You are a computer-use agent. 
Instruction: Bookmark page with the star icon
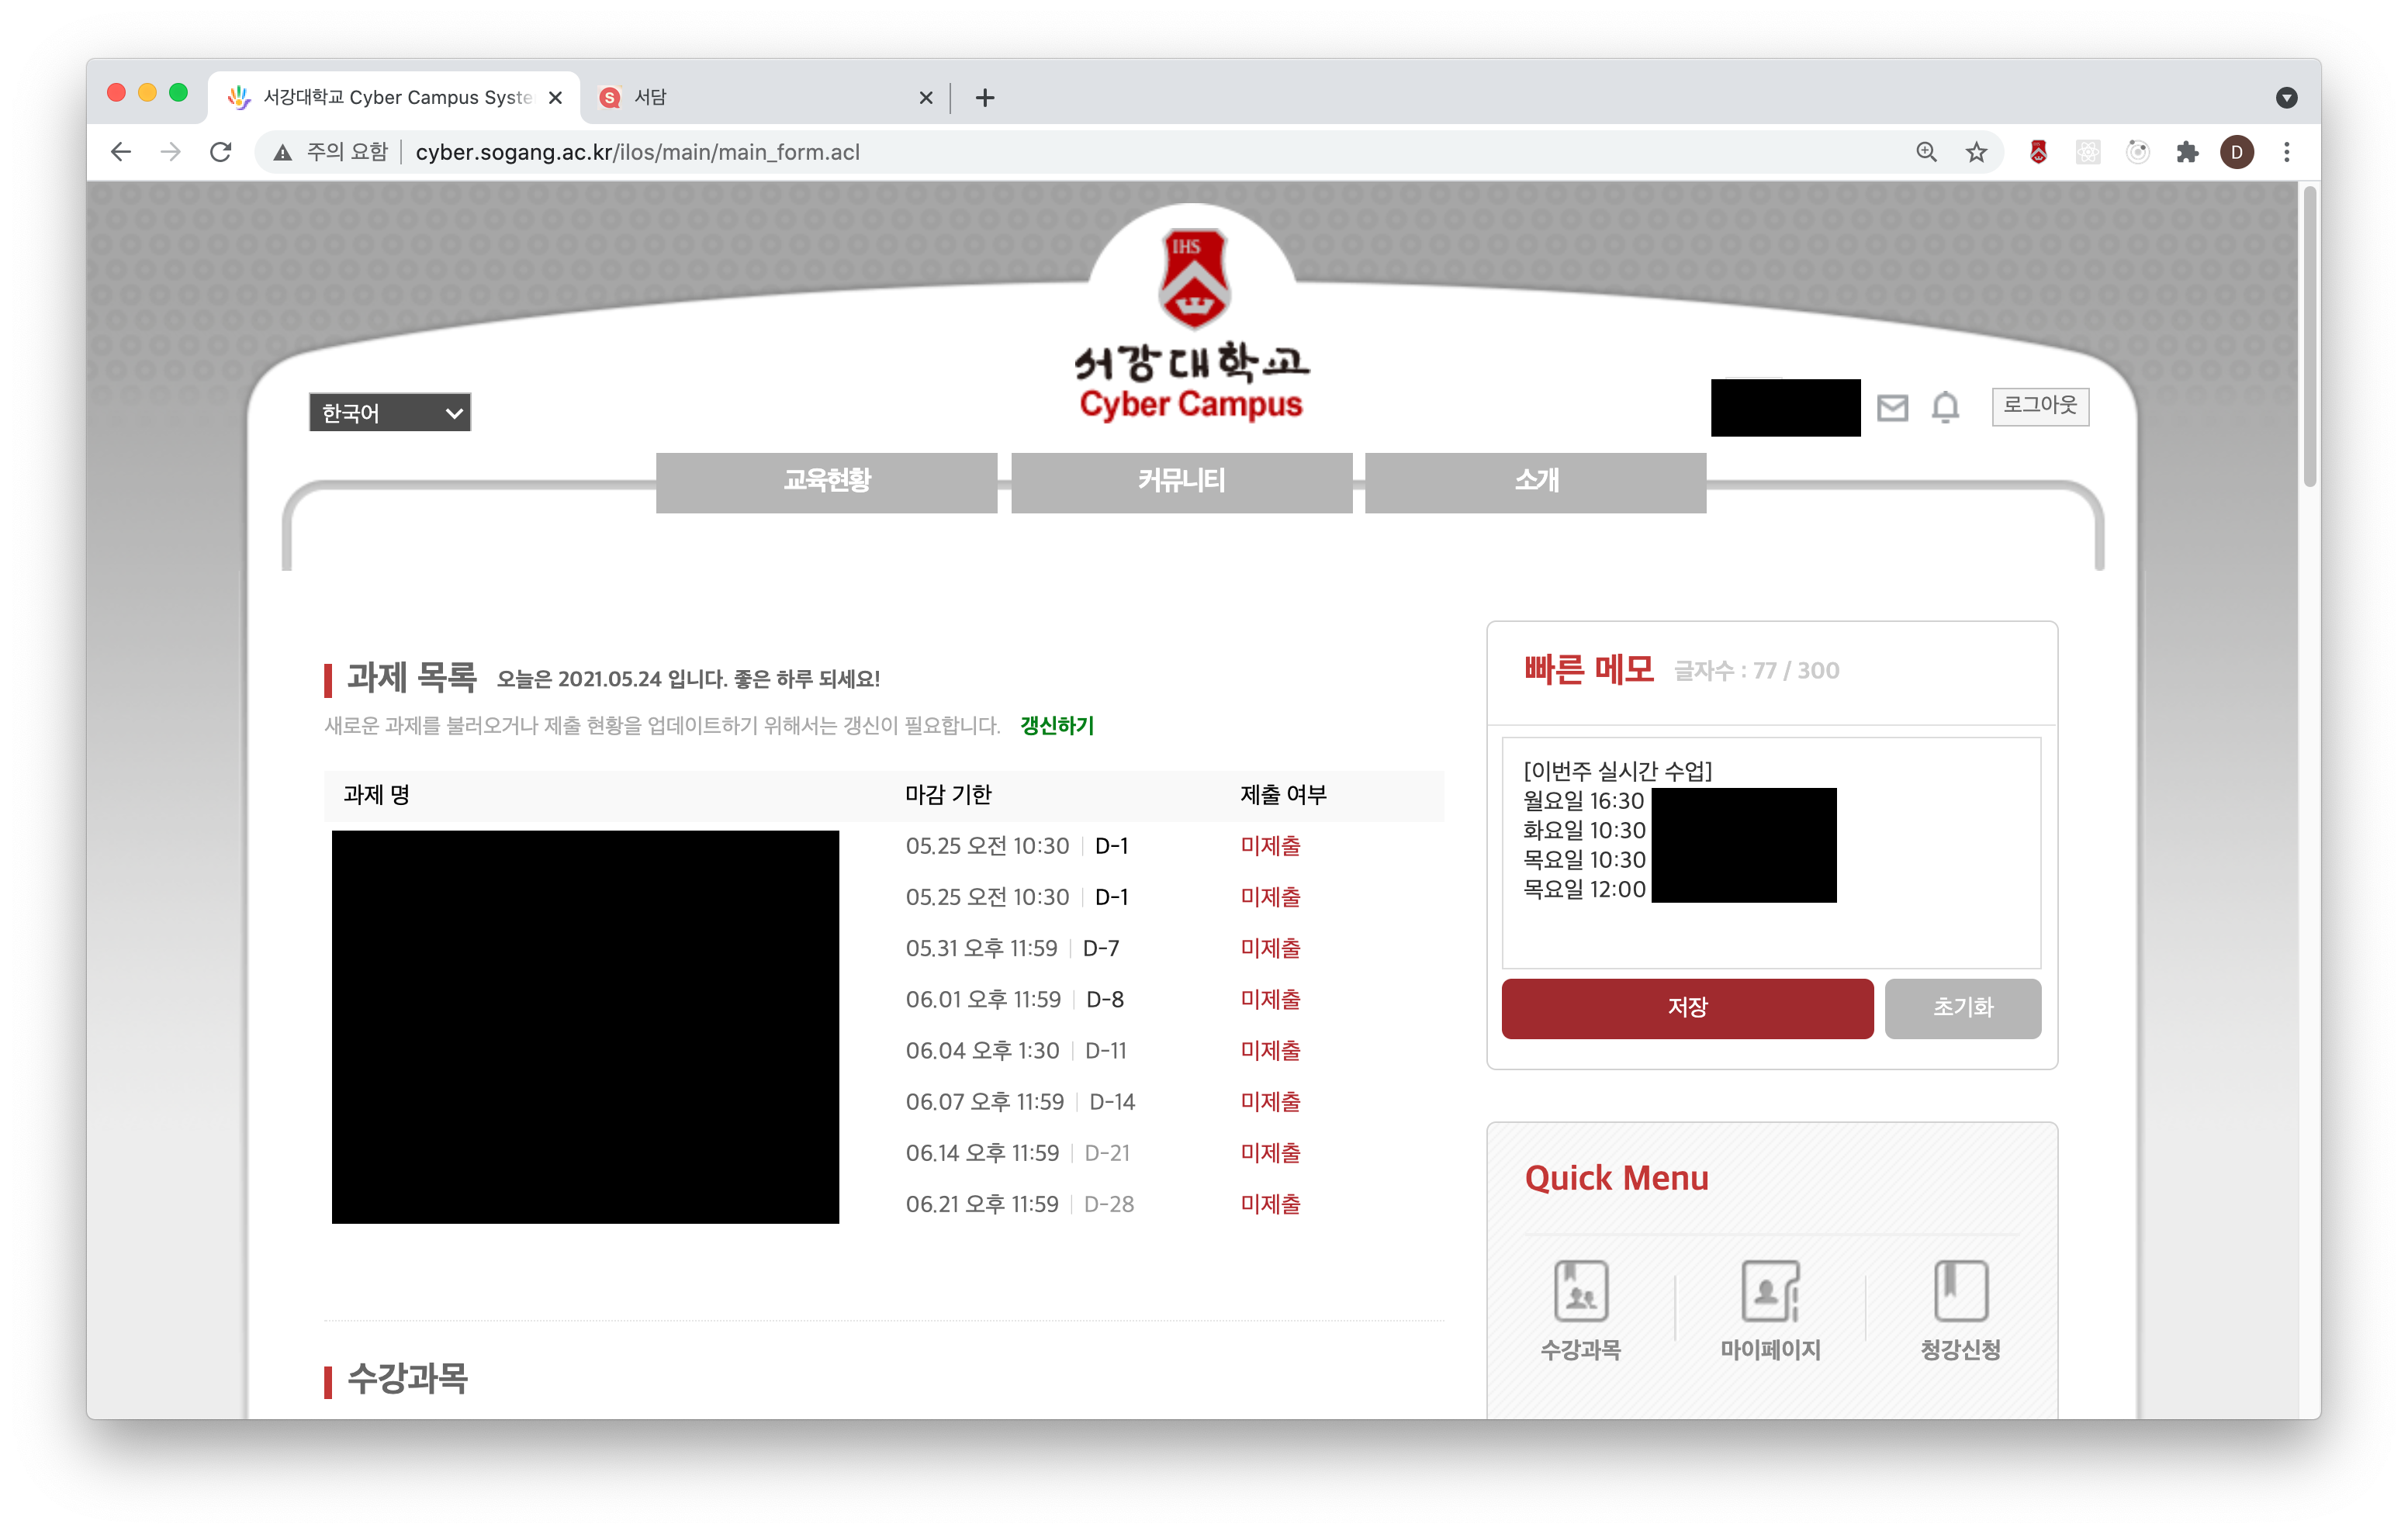point(1975,152)
